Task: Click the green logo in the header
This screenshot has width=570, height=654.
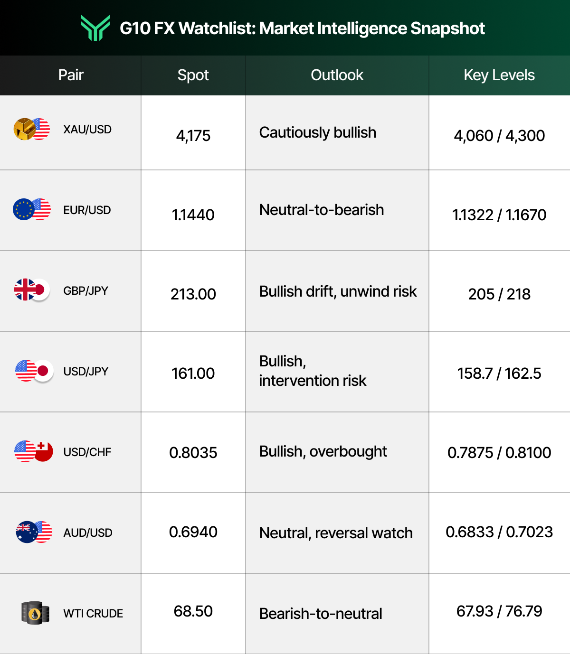Action: (95, 28)
